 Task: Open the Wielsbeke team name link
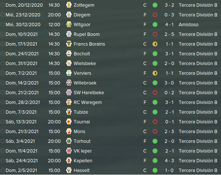[x=85, y=64]
